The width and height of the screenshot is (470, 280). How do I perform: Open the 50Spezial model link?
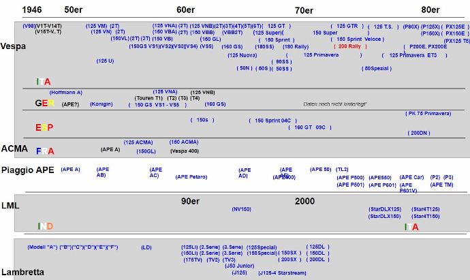click(x=377, y=68)
